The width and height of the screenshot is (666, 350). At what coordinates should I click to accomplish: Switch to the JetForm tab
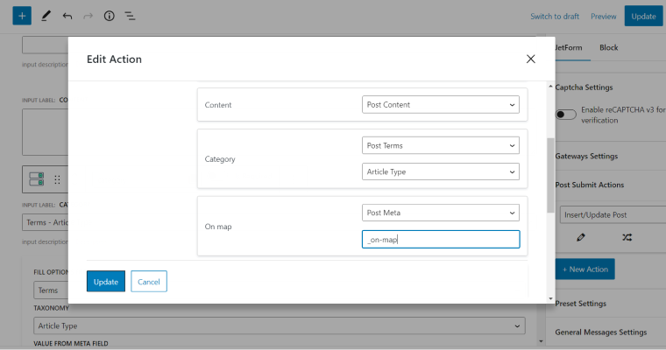(x=569, y=48)
